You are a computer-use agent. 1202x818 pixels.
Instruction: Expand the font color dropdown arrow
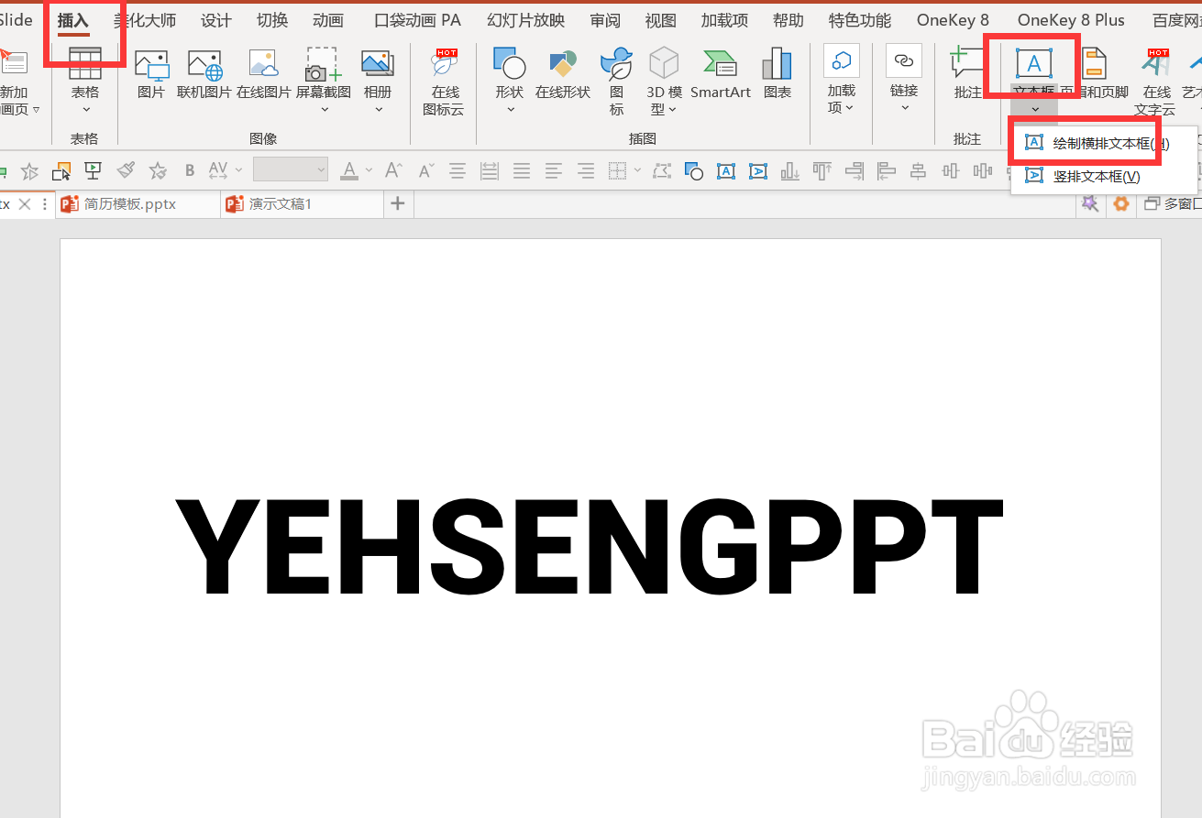click(369, 170)
